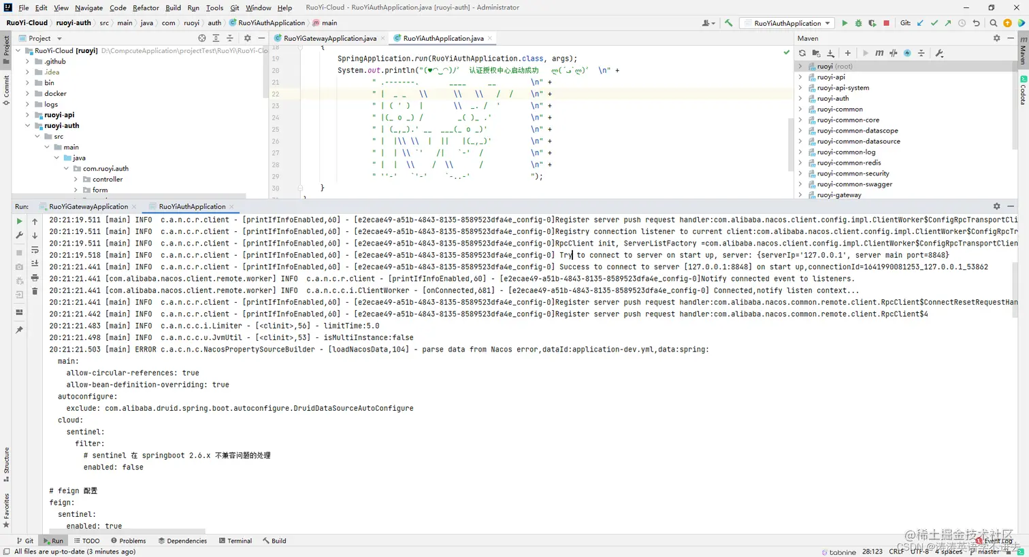This screenshot has width=1029, height=557.
Task: Expand ruoyi-common-redis in the Maven panel
Action: click(800, 163)
